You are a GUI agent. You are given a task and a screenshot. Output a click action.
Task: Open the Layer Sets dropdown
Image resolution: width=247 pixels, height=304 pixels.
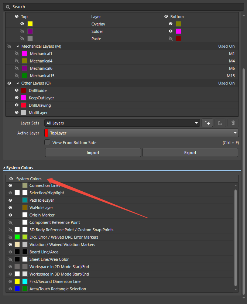(x=122, y=123)
